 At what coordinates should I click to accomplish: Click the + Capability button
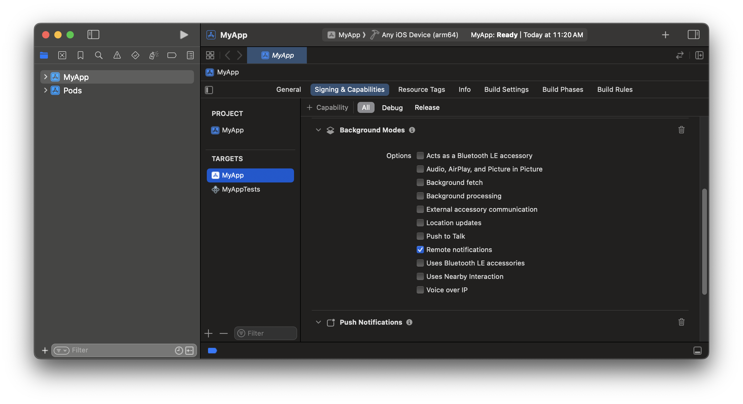tap(327, 107)
